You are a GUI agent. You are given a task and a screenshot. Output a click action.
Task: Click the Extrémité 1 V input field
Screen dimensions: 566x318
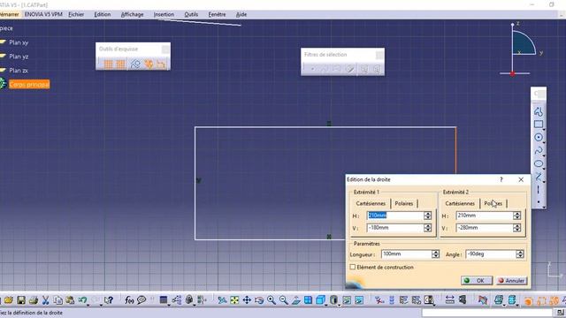coord(395,228)
